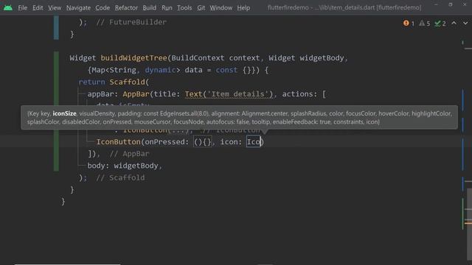The image size is (472, 265).
Task: Open the Tools menu
Action: (x=184, y=8)
